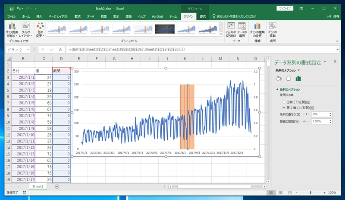
Task: Open the Insert (挿入) tab
Action: pos(39,16)
